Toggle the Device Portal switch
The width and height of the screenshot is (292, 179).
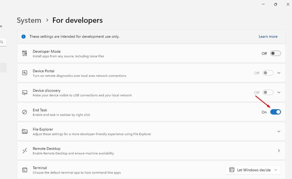pos(268,73)
